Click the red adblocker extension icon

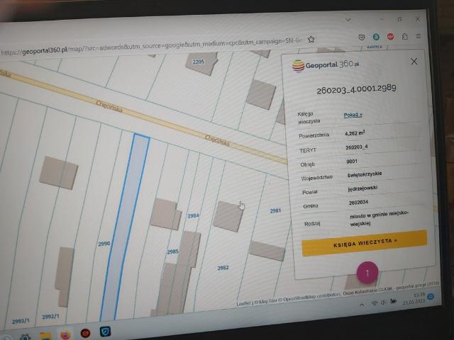pos(390,36)
